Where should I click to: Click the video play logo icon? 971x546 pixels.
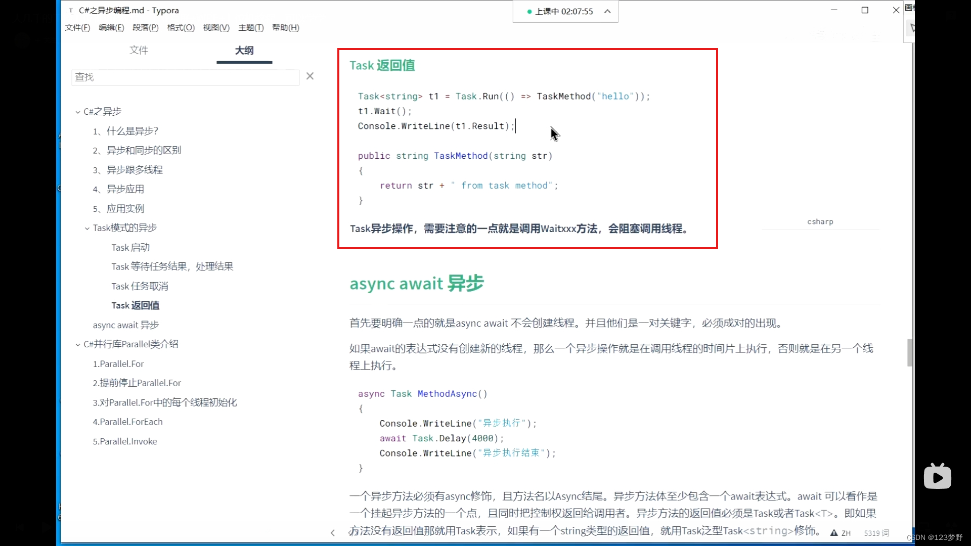click(x=937, y=476)
